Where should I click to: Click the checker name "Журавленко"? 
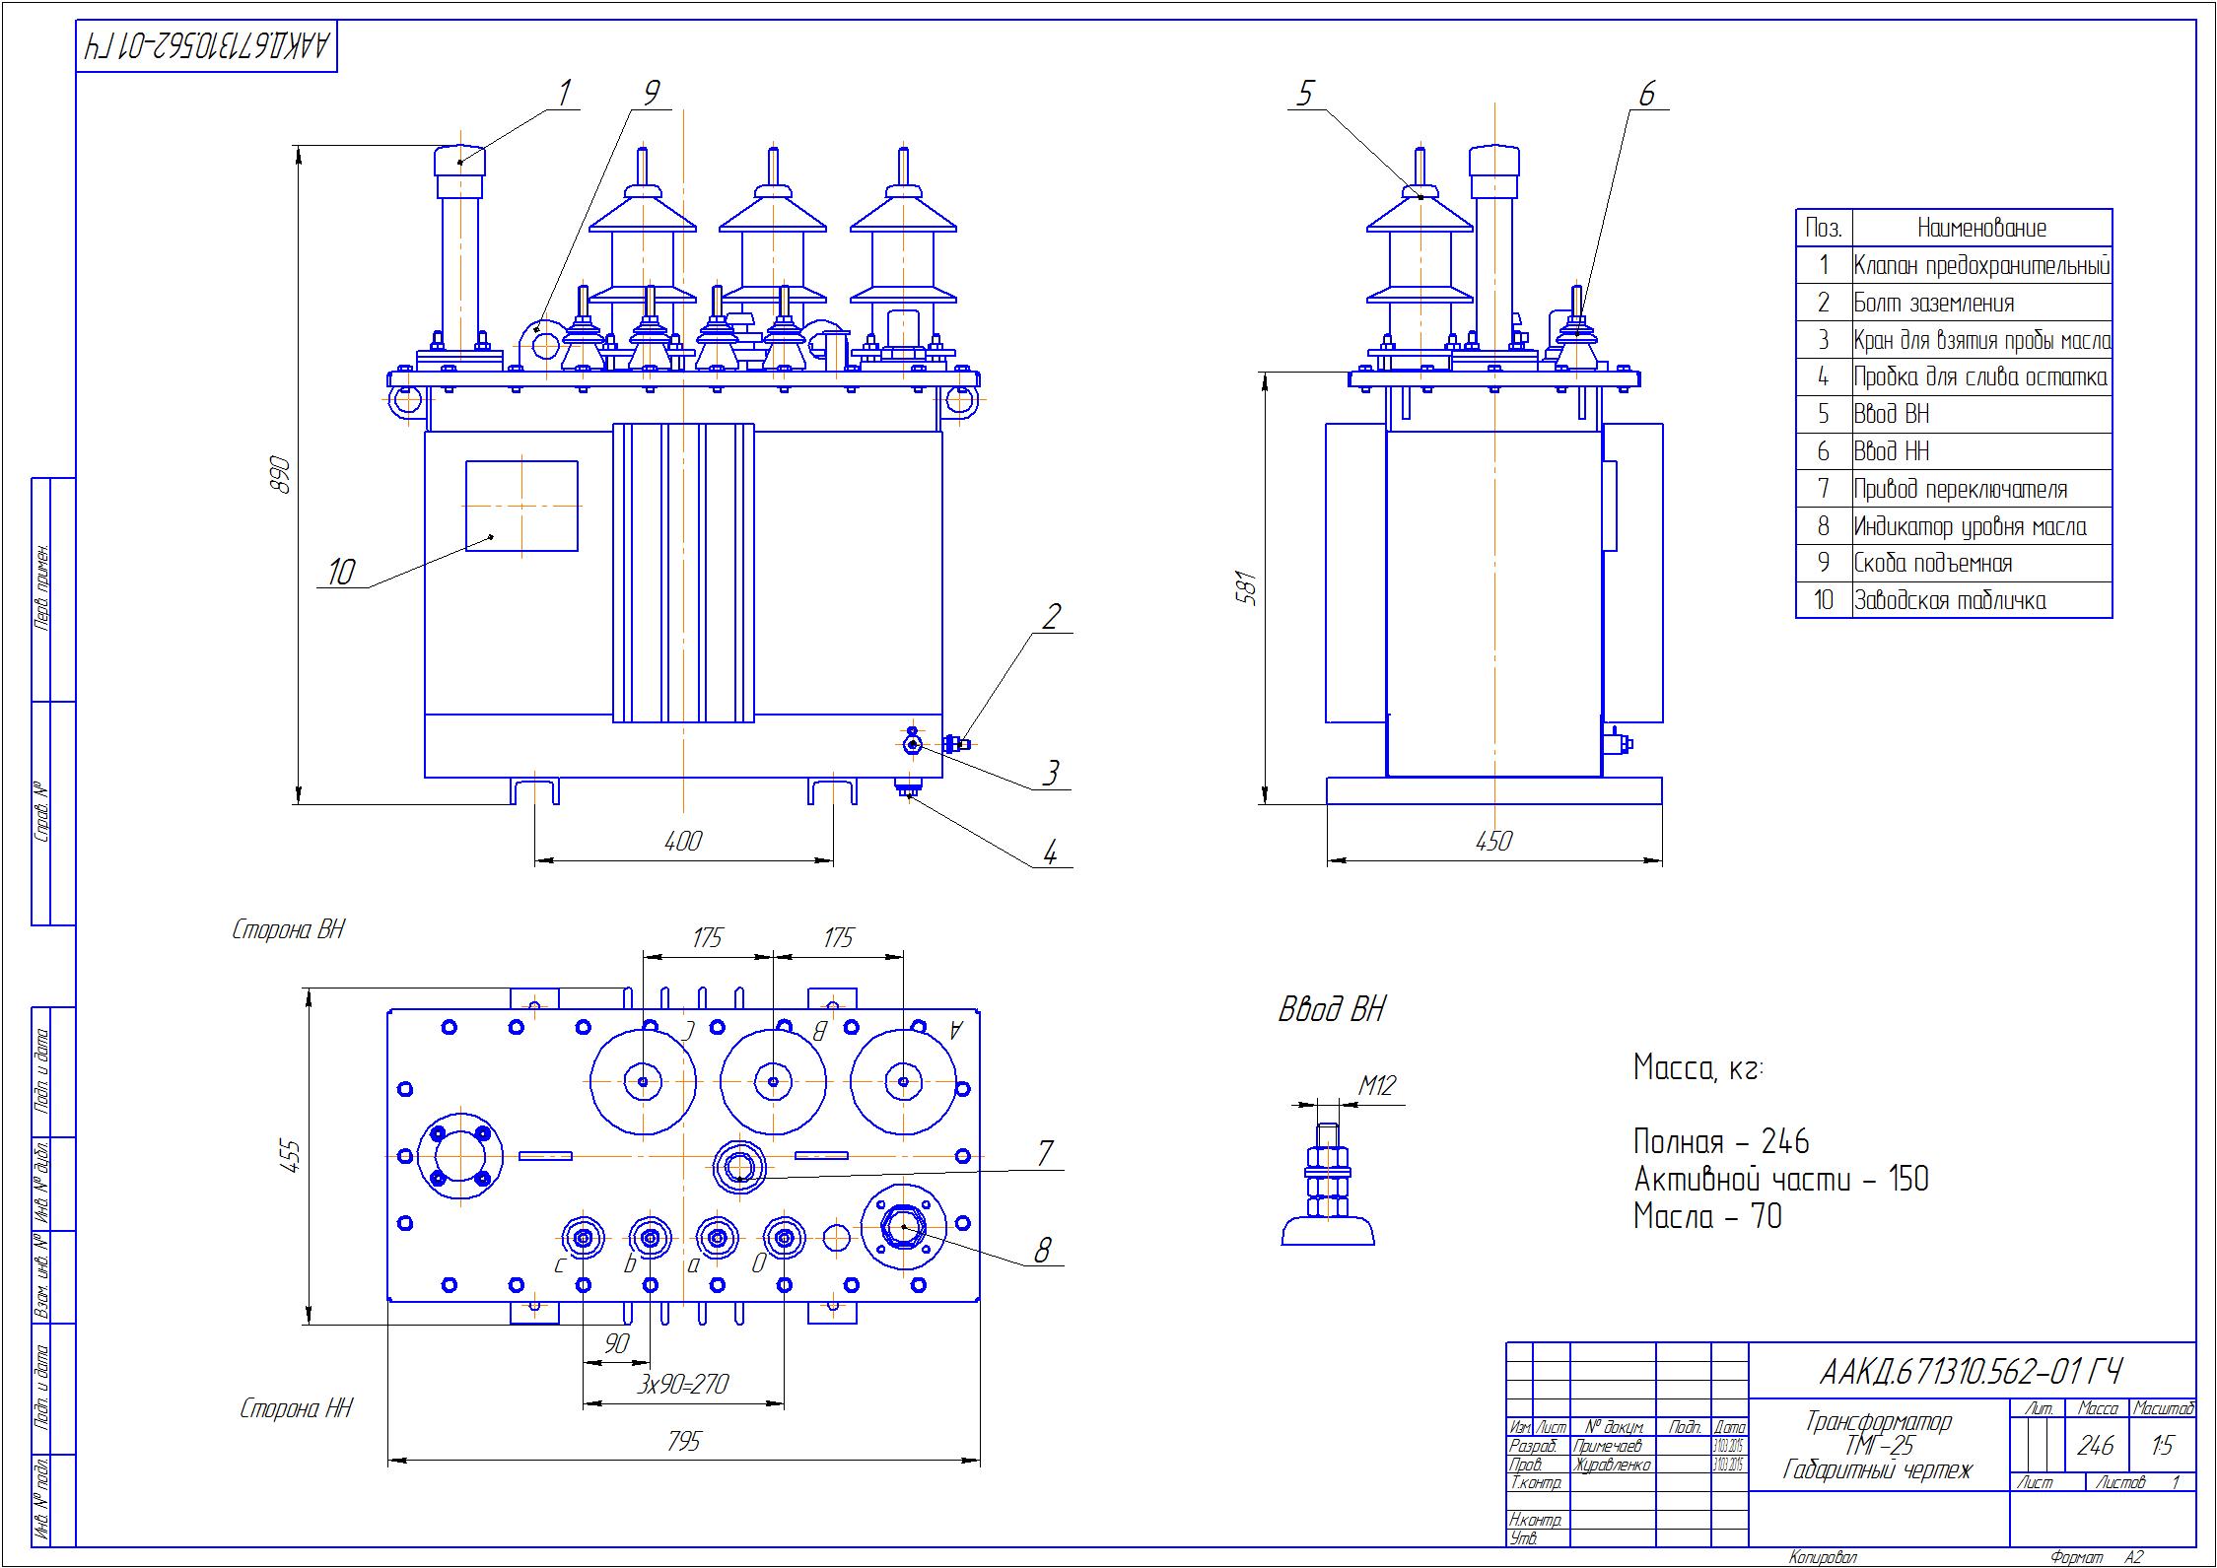click(1613, 1465)
